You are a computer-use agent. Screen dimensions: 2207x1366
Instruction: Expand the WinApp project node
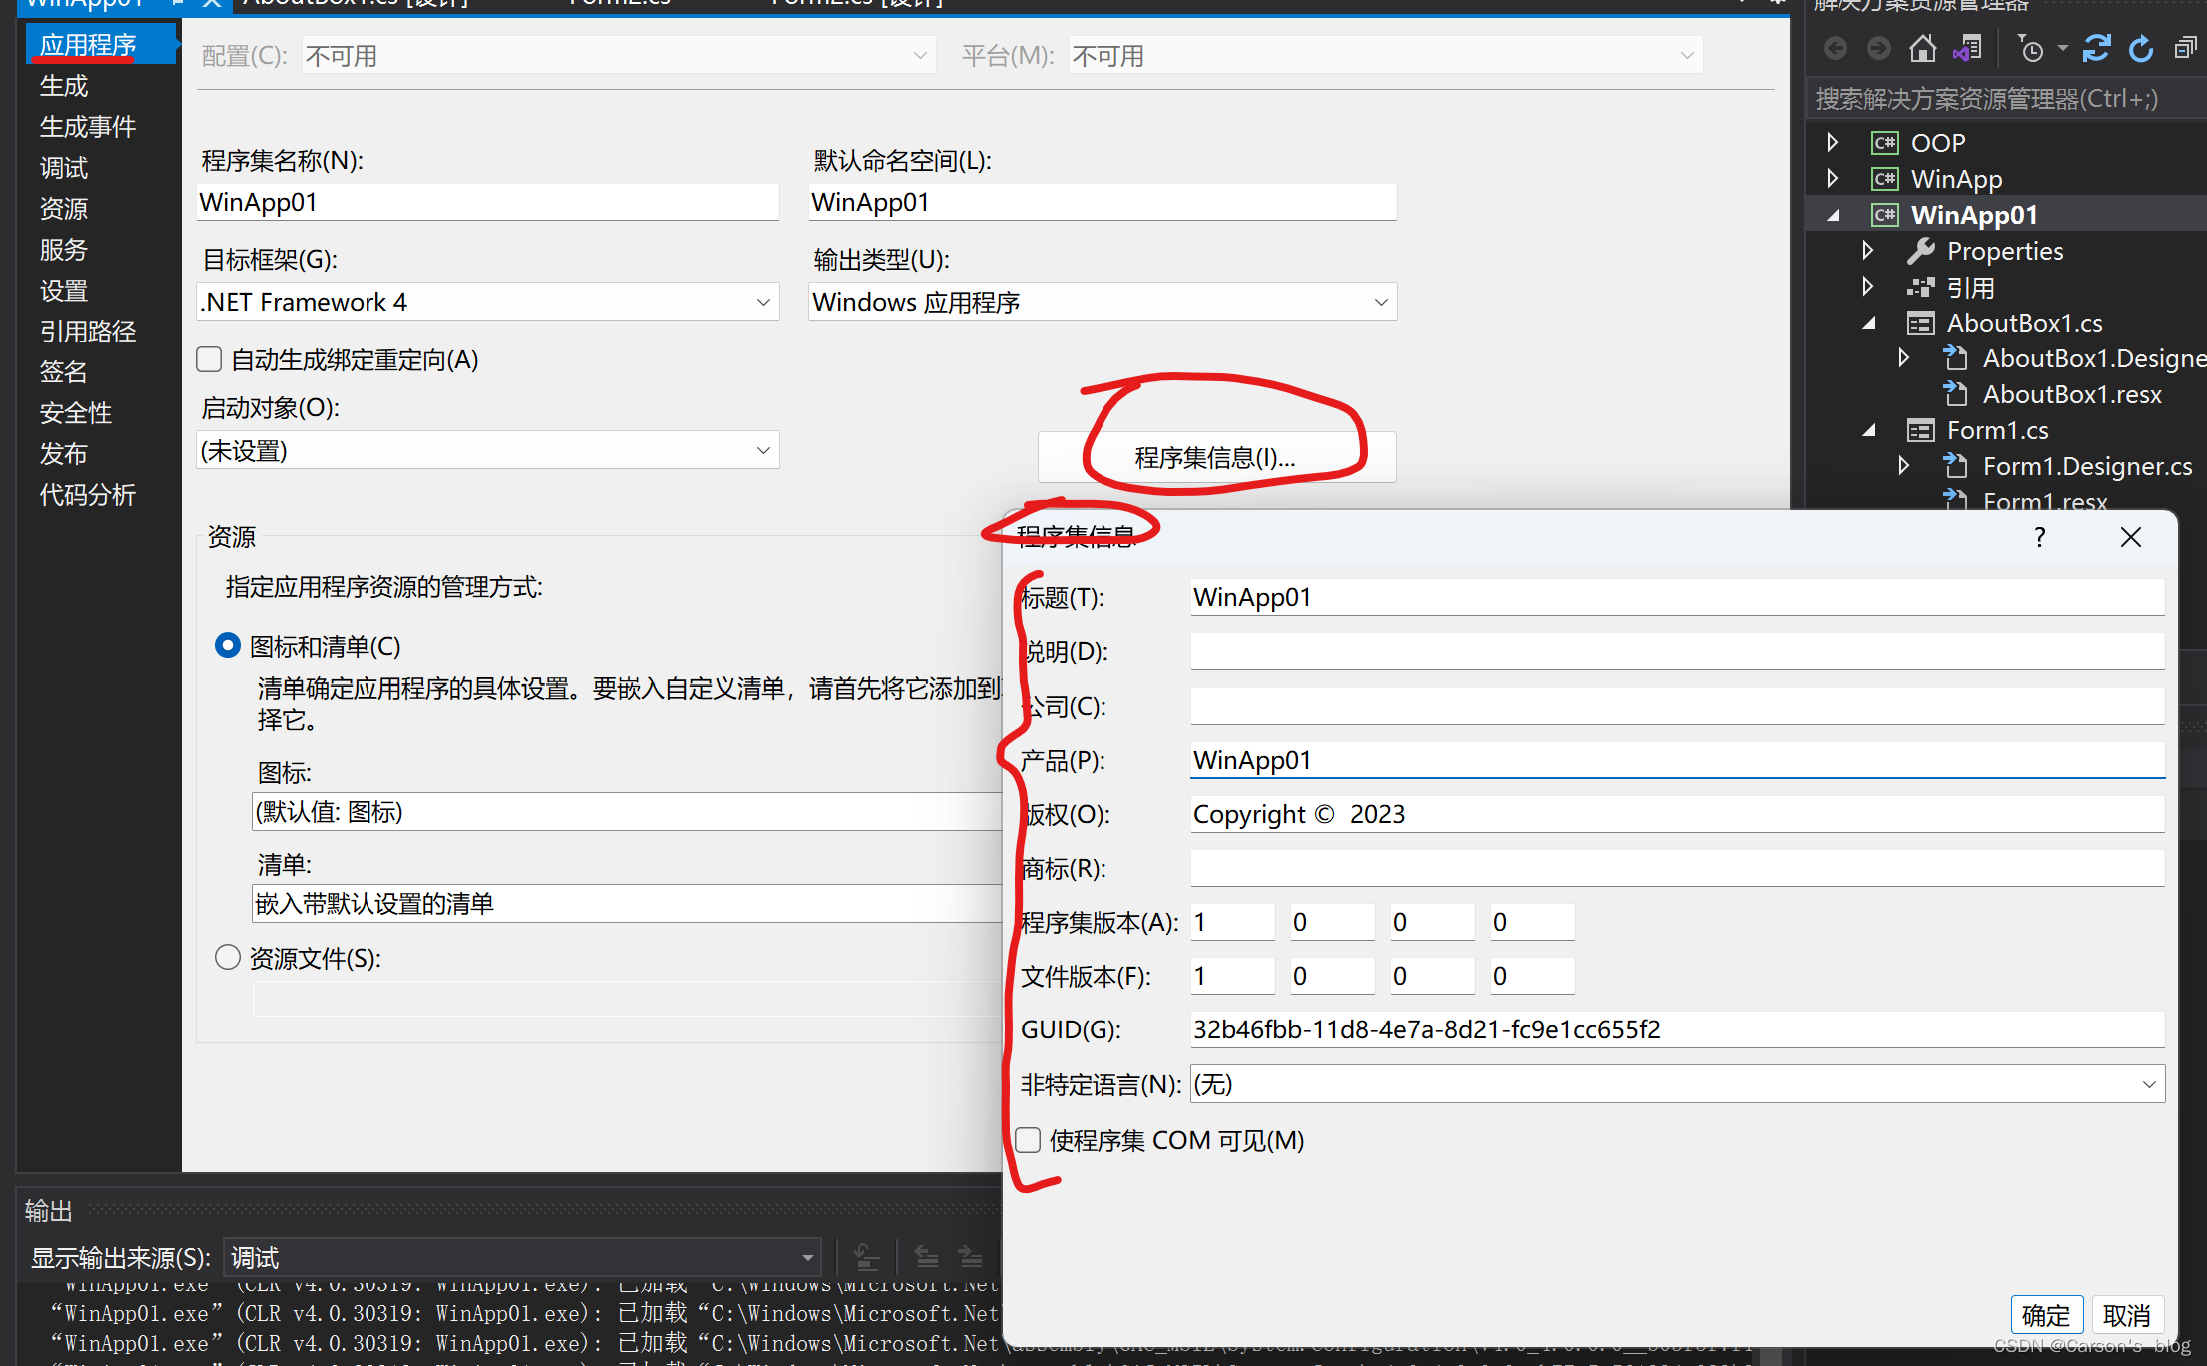point(1833,179)
